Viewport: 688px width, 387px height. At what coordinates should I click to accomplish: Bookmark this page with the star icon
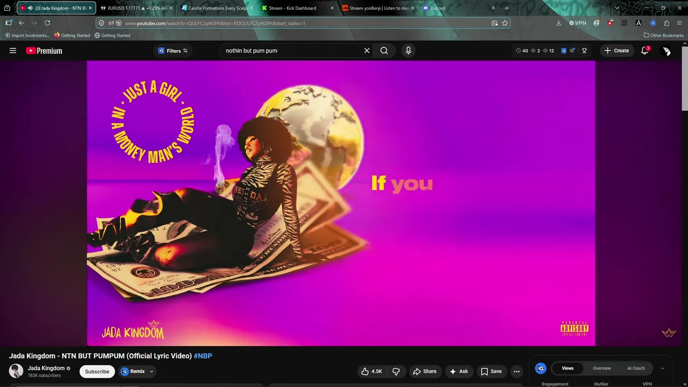tap(505, 23)
